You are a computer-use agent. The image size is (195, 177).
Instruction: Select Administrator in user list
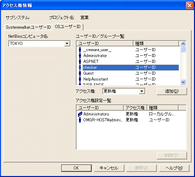[95, 56]
